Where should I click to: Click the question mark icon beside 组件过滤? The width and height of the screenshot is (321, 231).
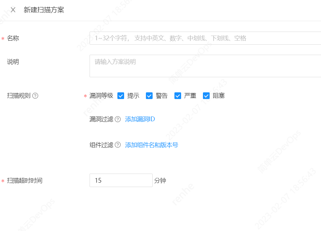pos(118,145)
